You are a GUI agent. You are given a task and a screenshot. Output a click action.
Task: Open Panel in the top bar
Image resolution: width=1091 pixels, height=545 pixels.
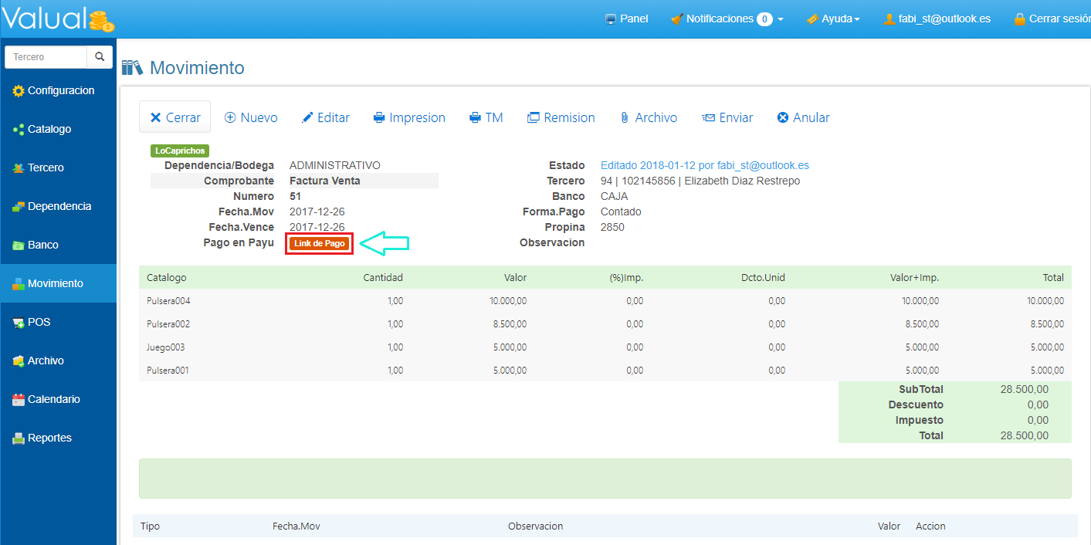[x=626, y=19]
